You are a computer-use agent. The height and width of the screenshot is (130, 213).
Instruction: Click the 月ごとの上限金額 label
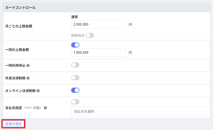[x=19, y=26]
